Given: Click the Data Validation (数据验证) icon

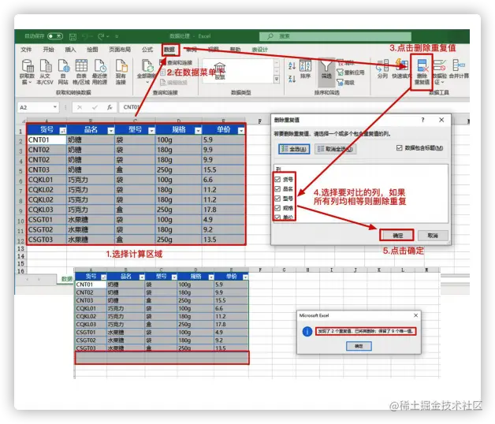Looking at the screenshot, I should click(x=439, y=65).
